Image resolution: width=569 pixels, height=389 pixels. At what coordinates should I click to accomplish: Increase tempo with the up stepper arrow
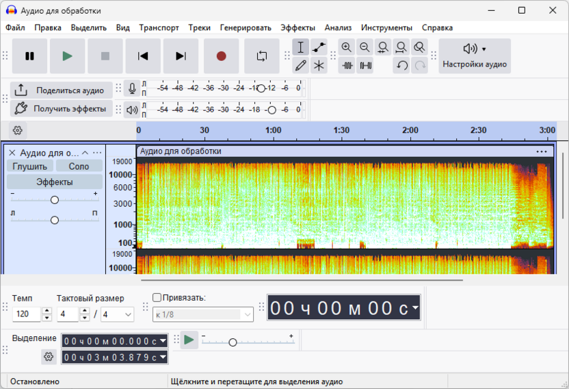[x=47, y=310]
